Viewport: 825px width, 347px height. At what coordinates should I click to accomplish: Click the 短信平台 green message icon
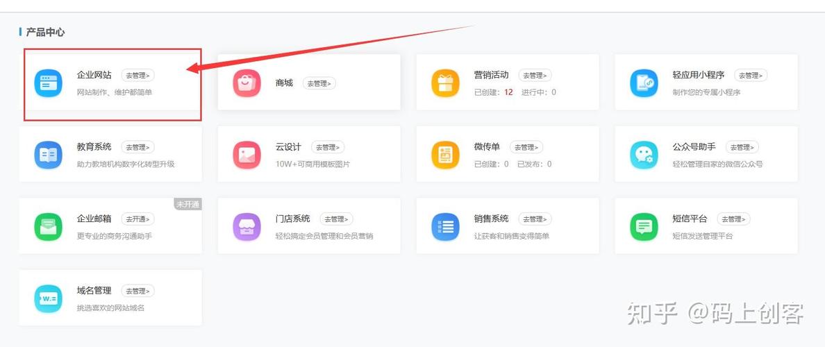(x=644, y=227)
